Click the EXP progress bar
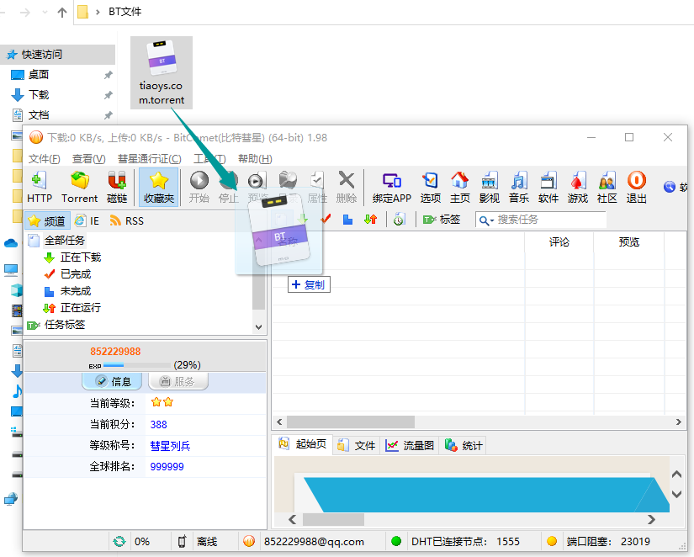Screen dimensions: 694x557 point(137,365)
